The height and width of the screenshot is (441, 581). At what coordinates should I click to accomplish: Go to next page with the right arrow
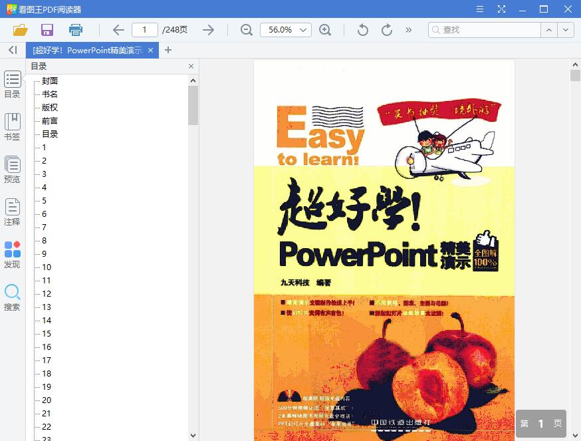(209, 30)
